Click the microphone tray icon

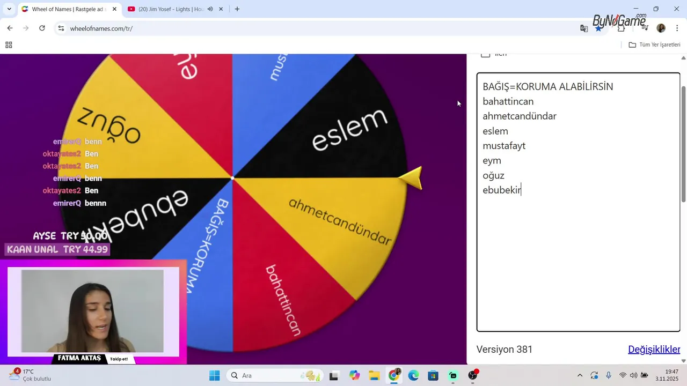tap(608, 375)
